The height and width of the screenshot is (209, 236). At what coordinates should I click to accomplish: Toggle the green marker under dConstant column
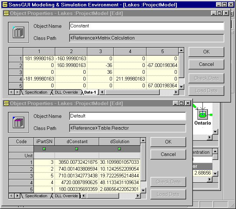pyautogui.click(x=77, y=149)
